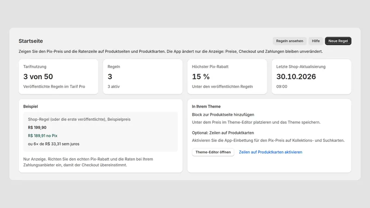Click the In Ihrem Theme heading
This screenshot has width=370, height=208.
point(206,106)
